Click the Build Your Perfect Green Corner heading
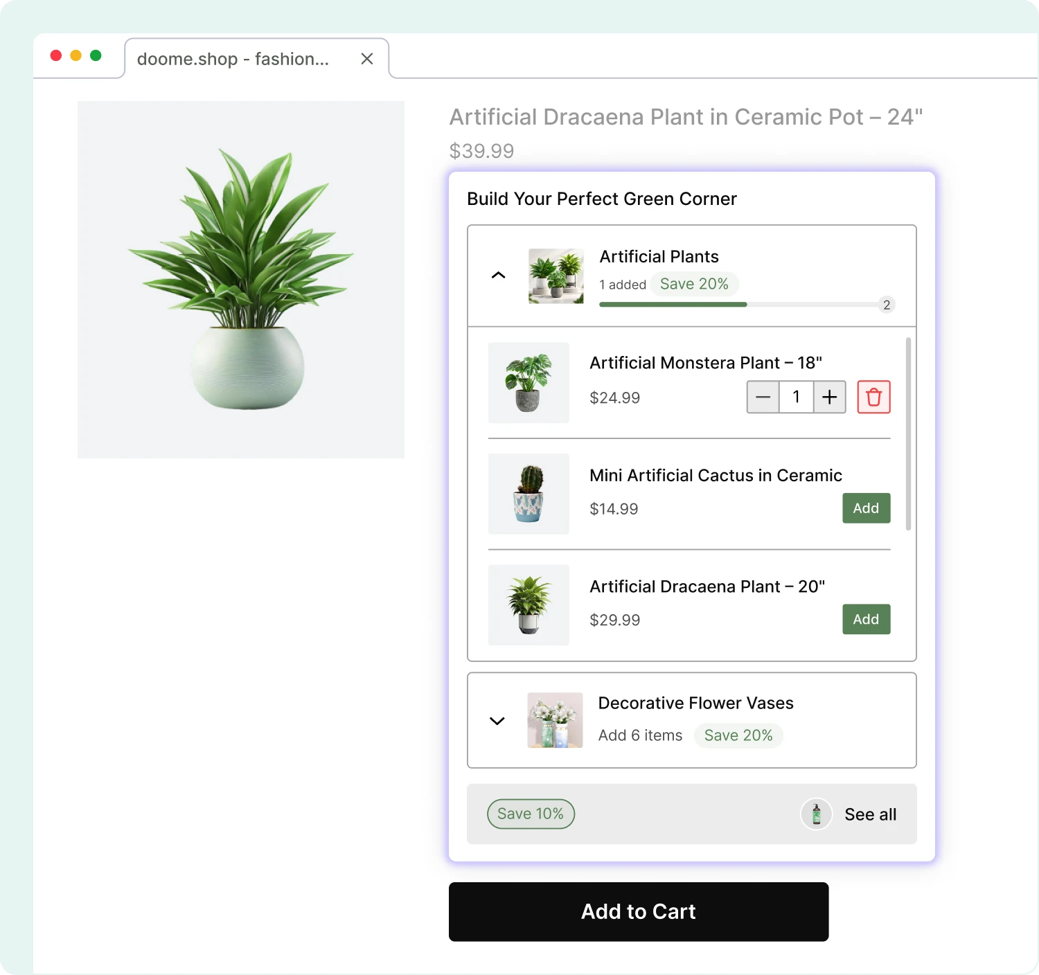 (x=602, y=199)
